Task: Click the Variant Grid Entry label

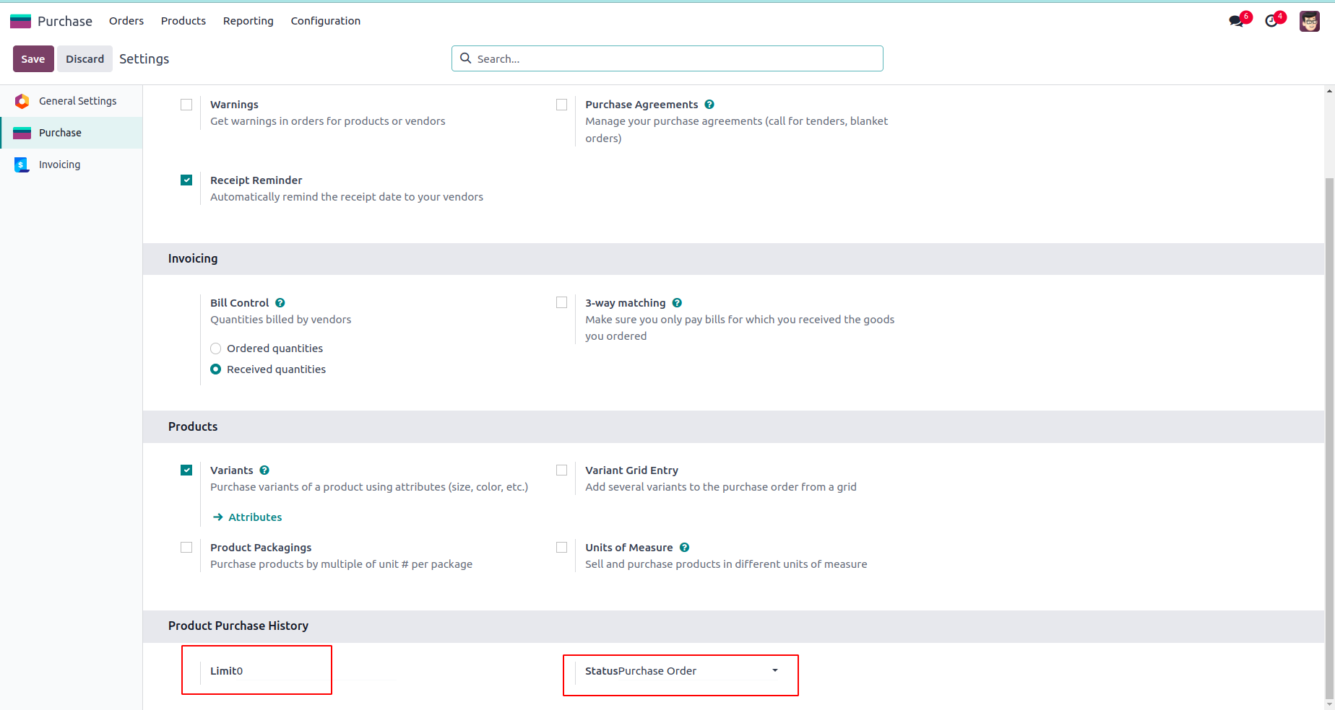Action: click(632, 470)
